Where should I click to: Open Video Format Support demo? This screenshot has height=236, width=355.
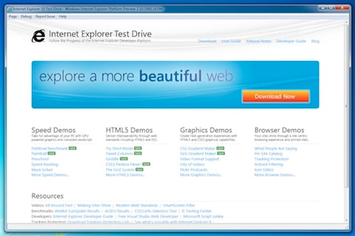[x=200, y=159]
